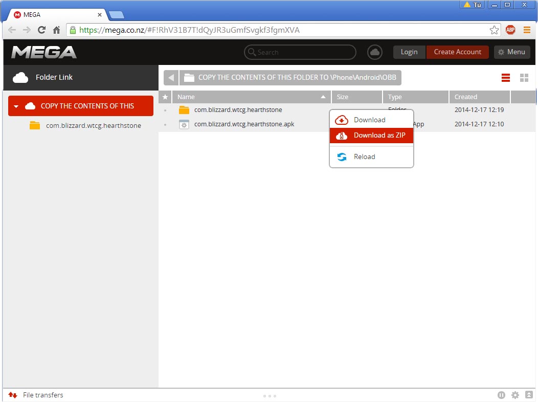Viewport: 538px width, 402px height.
Task: Open the Chrome hamburger menu
Action: pos(527,30)
